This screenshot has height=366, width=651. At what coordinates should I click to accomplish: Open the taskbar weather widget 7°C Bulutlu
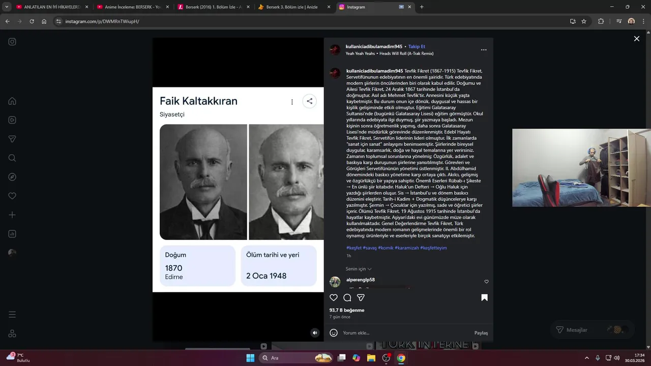tap(18, 357)
